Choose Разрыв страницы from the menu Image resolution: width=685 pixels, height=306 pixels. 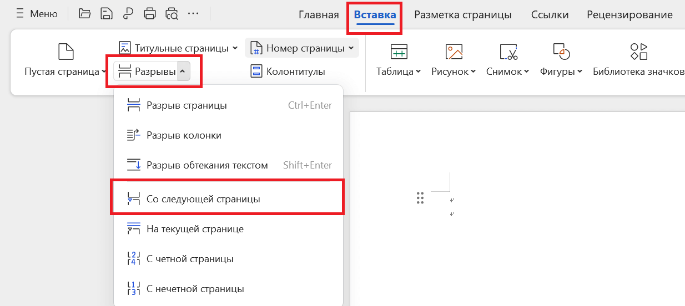tap(228, 105)
